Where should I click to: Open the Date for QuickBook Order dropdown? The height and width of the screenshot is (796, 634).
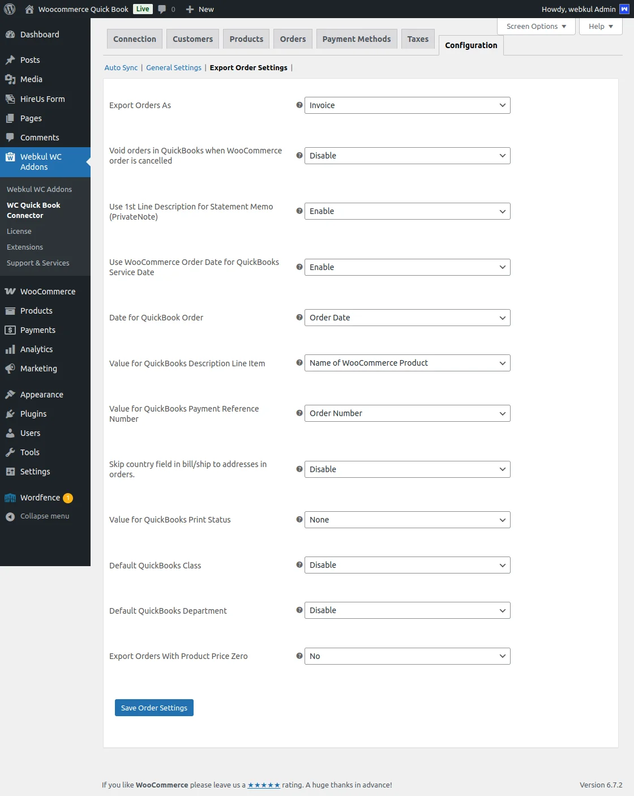406,318
